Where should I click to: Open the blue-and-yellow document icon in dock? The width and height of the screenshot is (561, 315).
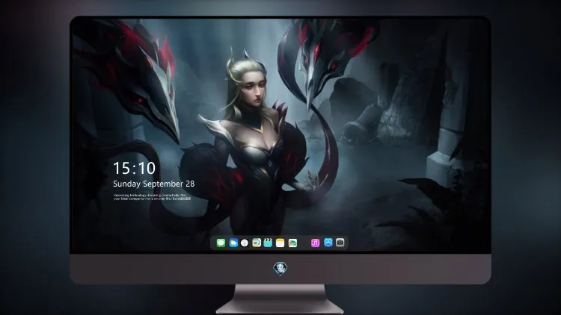(x=257, y=243)
